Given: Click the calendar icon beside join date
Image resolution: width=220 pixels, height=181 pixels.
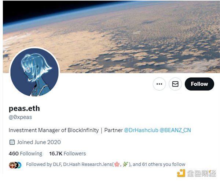Looking at the screenshot, I should [x=12, y=142].
